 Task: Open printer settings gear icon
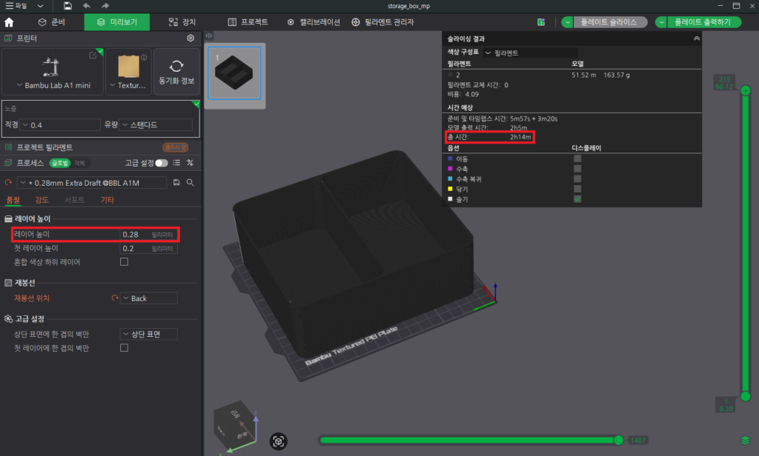click(x=190, y=38)
